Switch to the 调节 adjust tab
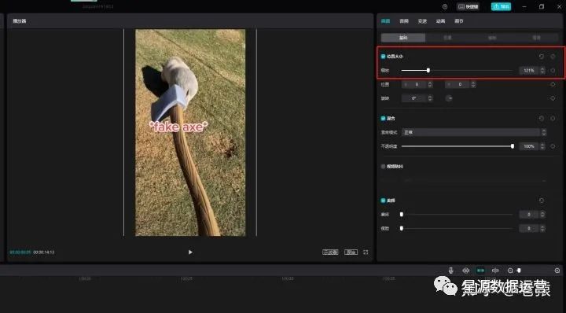This screenshot has width=566, height=313. (x=459, y=21)
